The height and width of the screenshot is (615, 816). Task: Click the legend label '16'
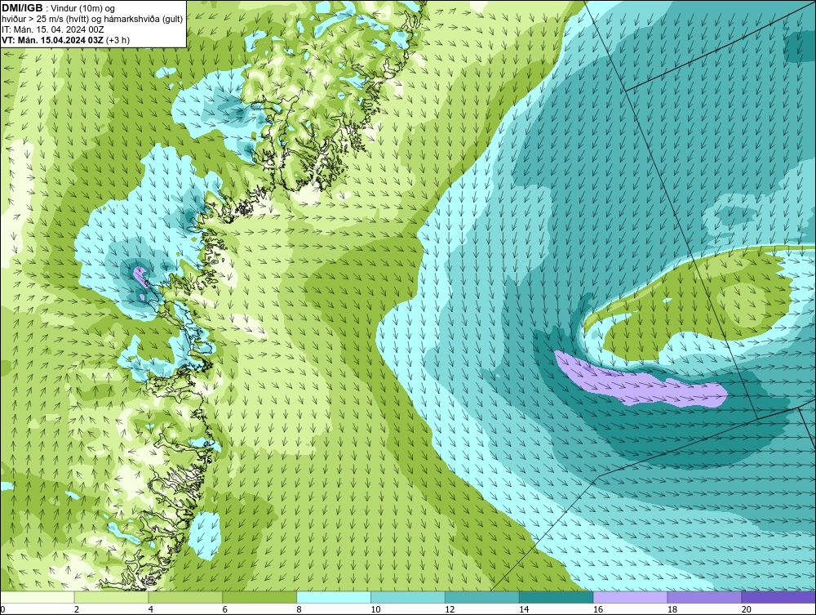point(598,609)
